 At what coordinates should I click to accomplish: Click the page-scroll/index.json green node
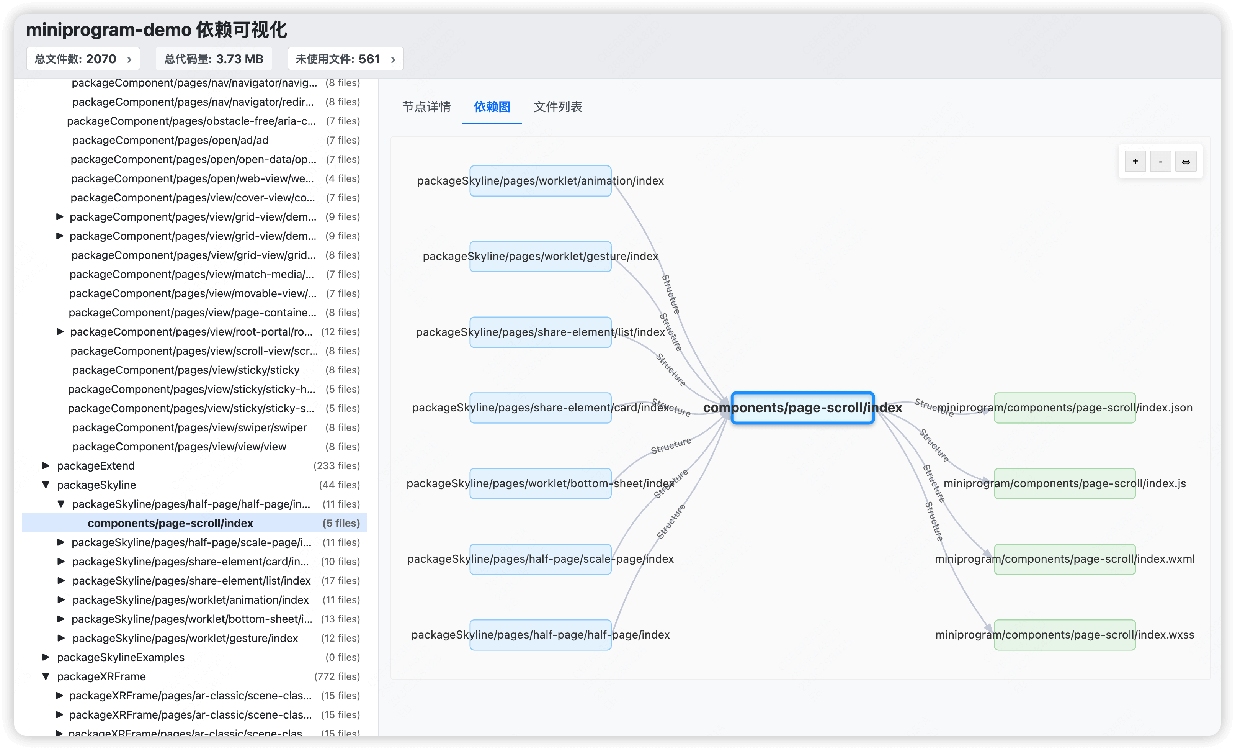(1065, 408)
